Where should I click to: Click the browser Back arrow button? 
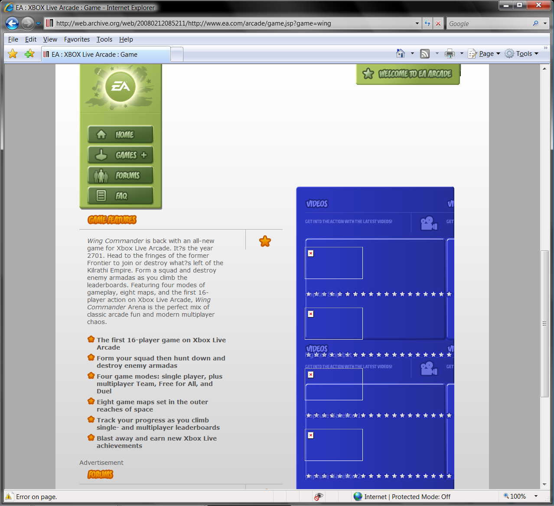12,23
